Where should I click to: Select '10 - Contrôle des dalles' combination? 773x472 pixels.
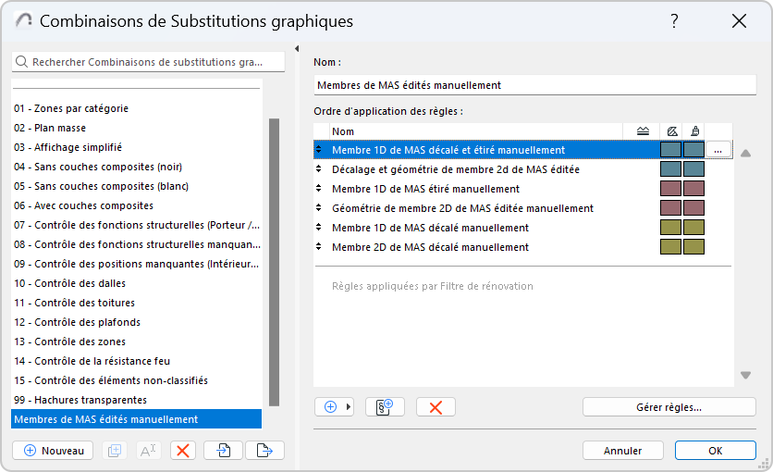coord(69,283)
